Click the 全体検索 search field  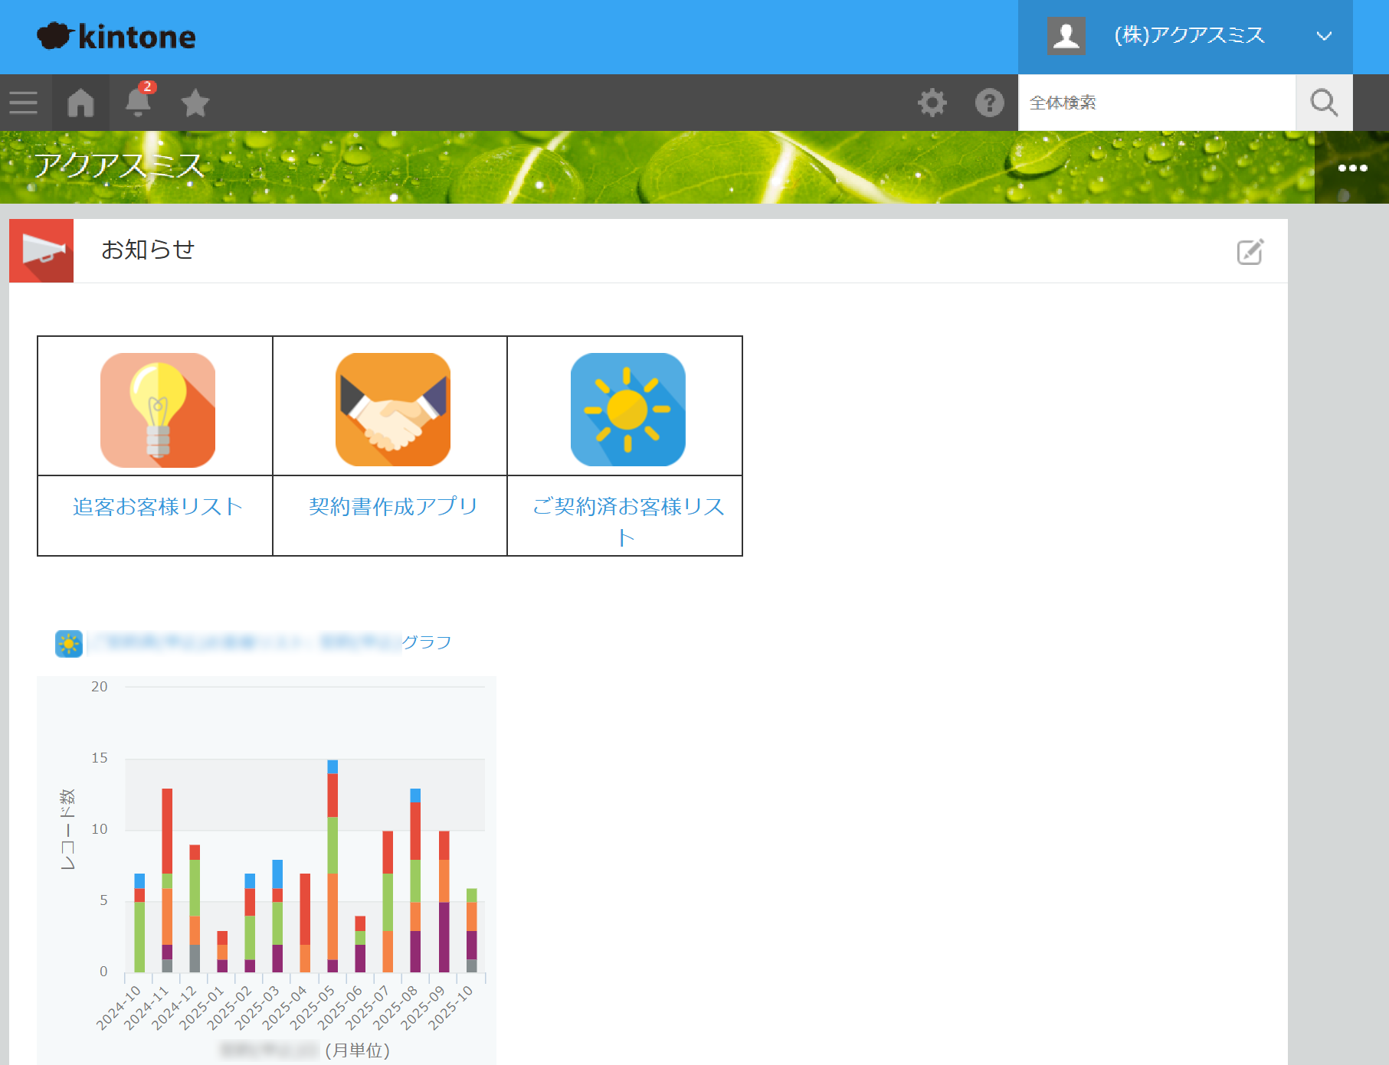click(1155, 103)
